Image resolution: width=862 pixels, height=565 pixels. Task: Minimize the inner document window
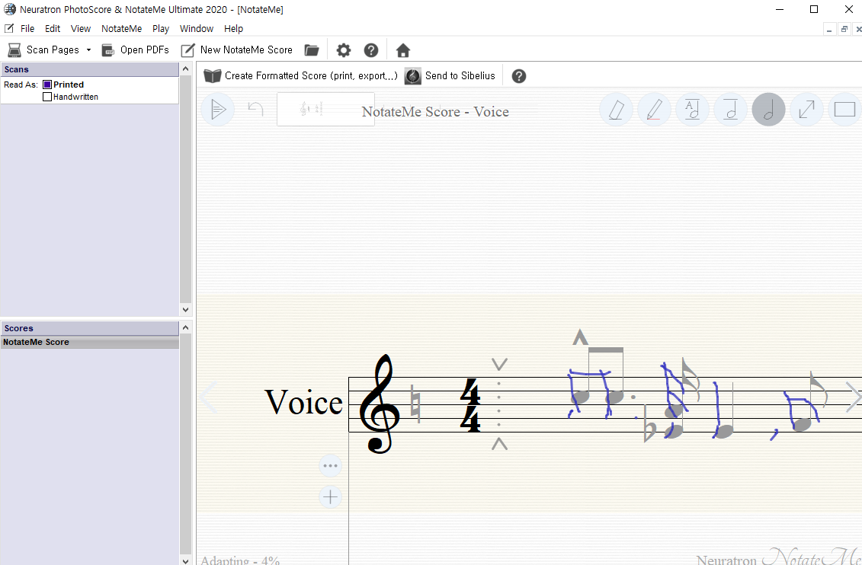829,29
